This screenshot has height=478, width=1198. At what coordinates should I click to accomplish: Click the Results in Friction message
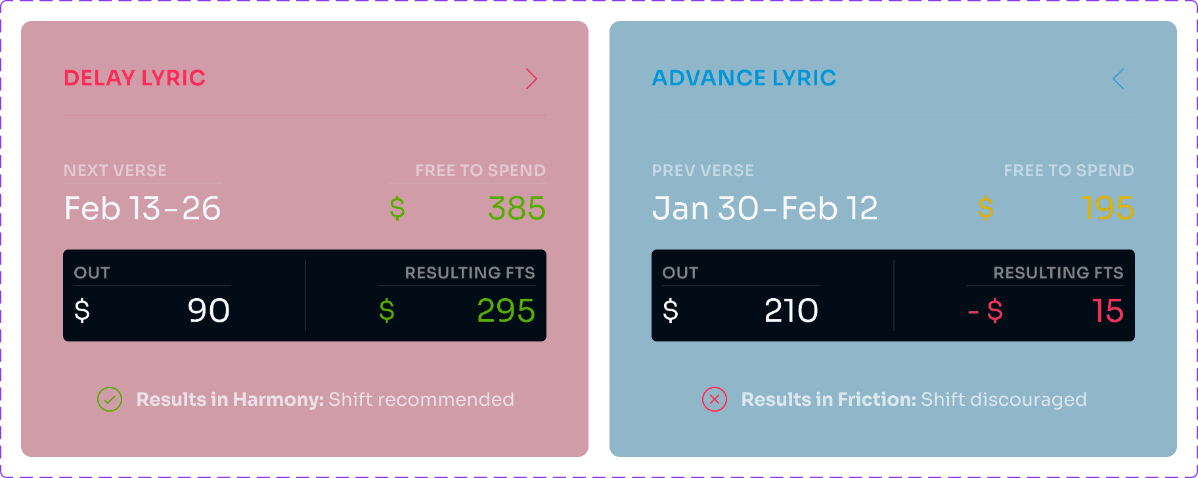(x=914, y=399)
